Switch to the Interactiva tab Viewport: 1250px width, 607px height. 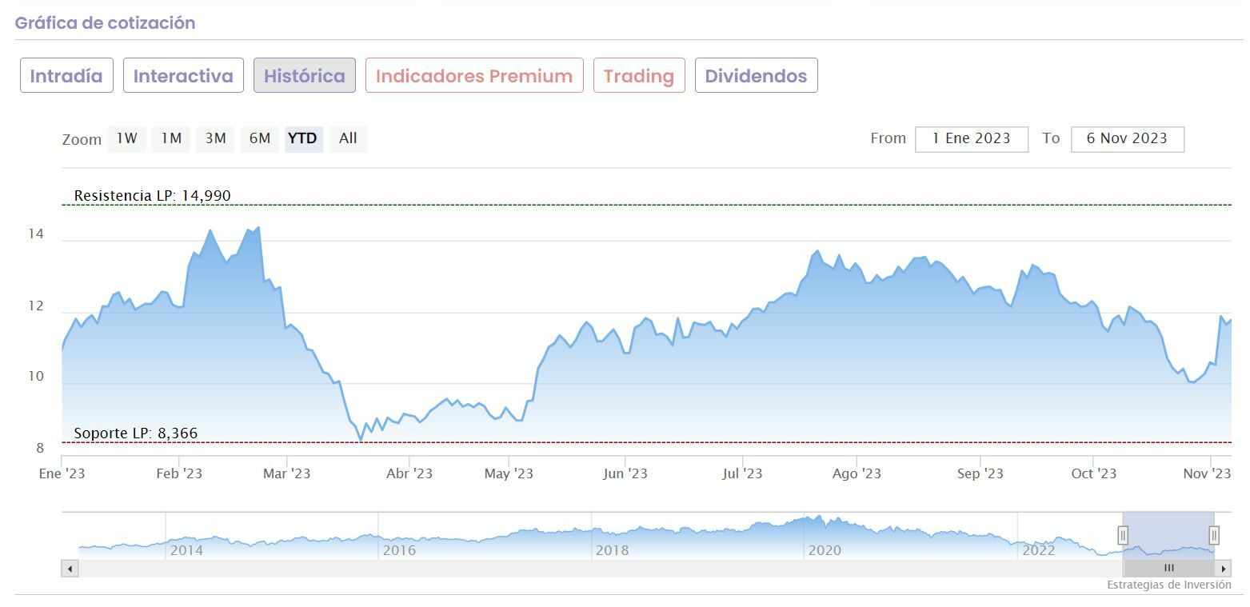tap(183, 76)
